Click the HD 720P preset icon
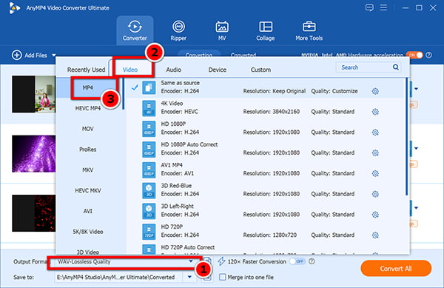Image resolution: width=444 pixels, height=288 pixels. [149, 232]
